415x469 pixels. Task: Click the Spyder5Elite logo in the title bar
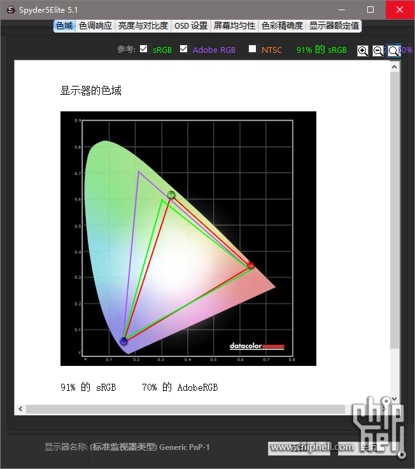click(x=11, y=10)
